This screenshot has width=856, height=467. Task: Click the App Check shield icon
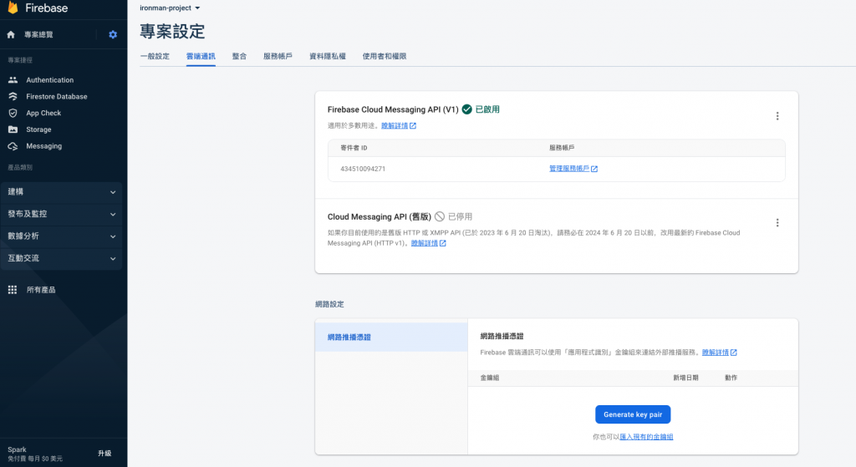[13, 113]
